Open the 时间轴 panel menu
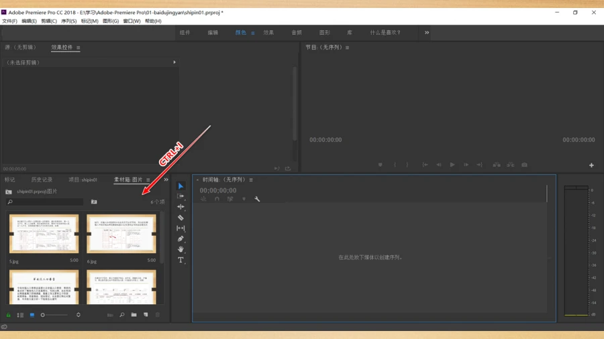The image size is (604, 339). [x=251, y=180]
